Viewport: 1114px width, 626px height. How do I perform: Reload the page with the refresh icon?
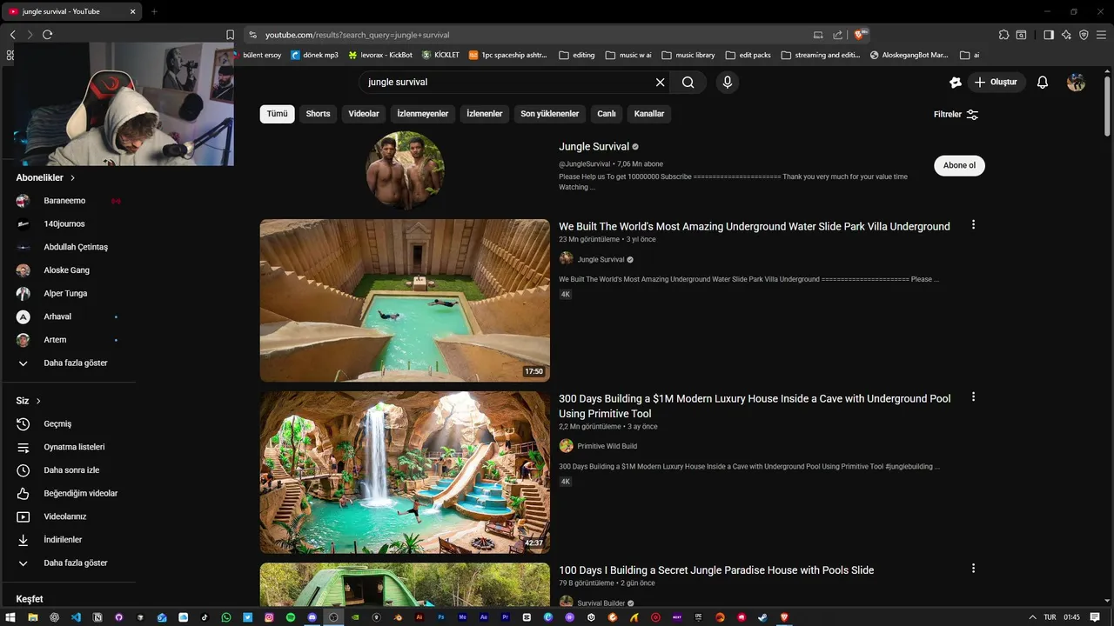47,35
